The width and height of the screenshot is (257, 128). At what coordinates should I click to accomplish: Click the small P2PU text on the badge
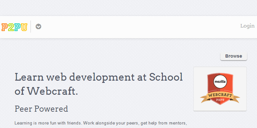click(x=220, y=100)
